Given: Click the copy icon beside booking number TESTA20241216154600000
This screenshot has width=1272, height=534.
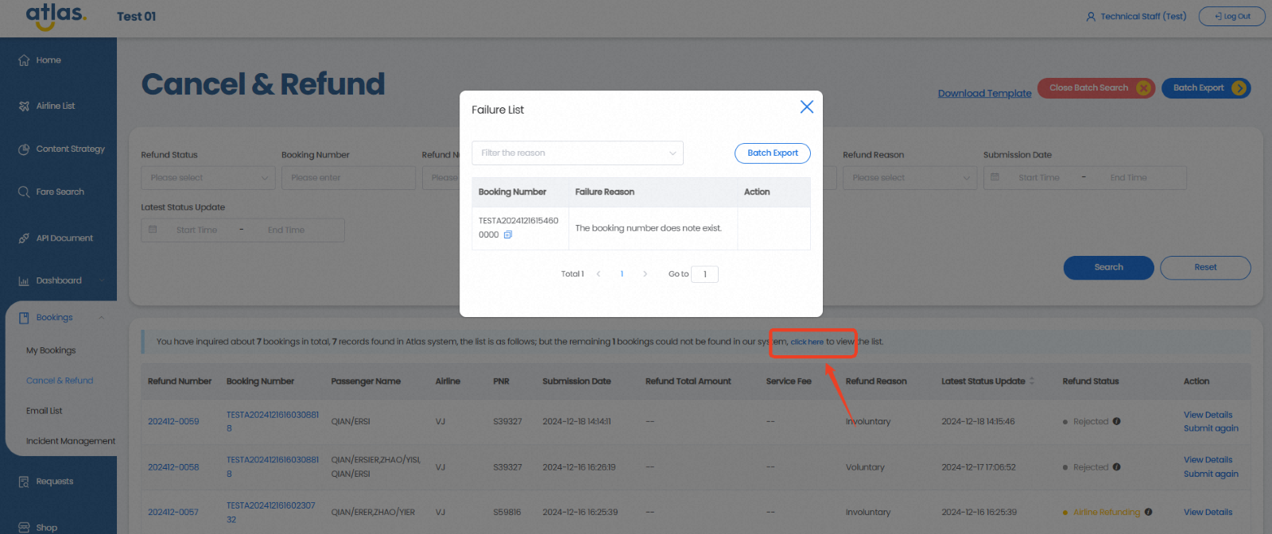Looking at the screenshot, I should [508, 234].
